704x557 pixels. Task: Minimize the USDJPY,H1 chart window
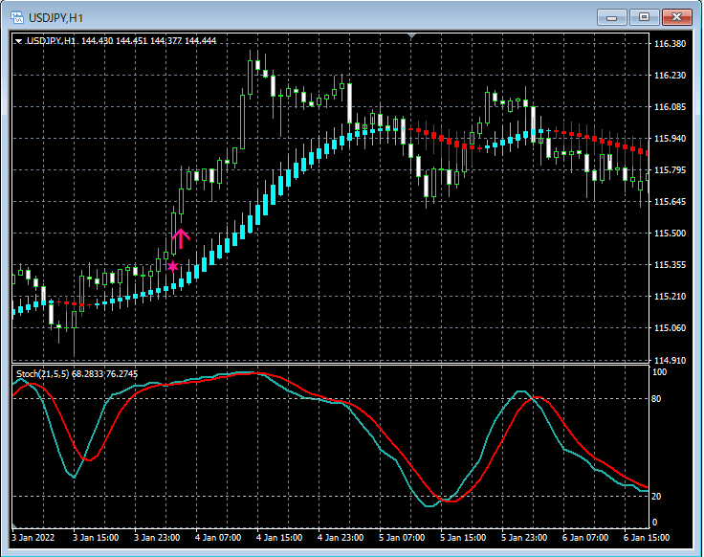612,17
